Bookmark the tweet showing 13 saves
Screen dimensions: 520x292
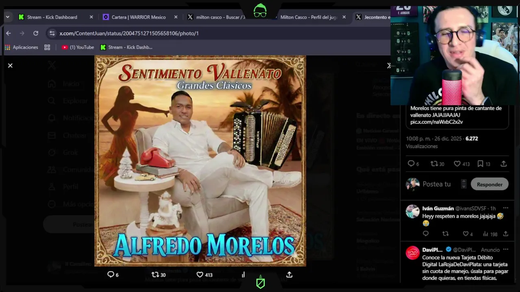[x=480, y=164]
